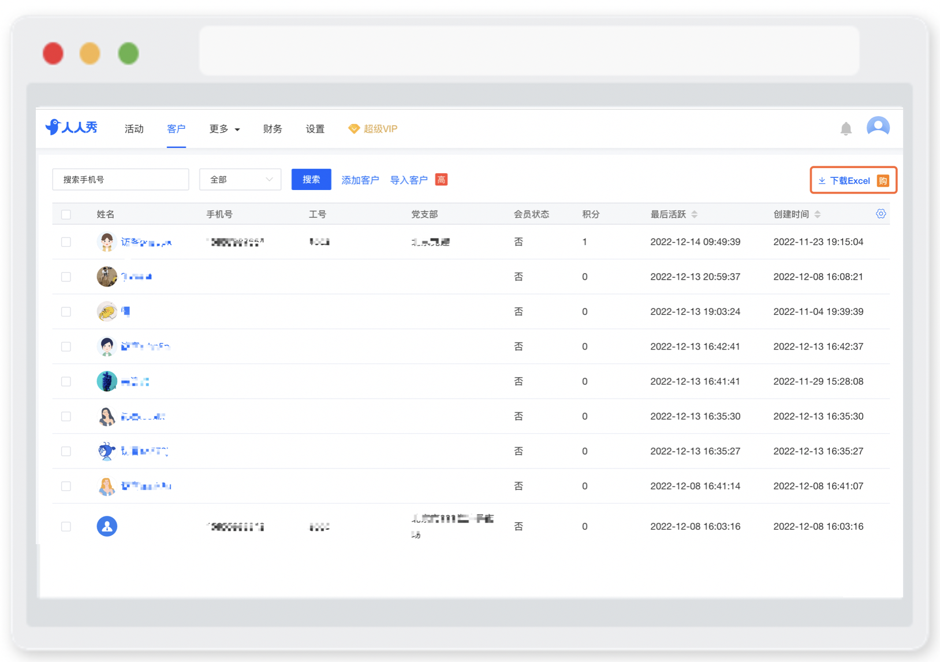Viewport: 940px width, 662px height.
Task: Open the 设置 tab
Action: click(315, 129)
